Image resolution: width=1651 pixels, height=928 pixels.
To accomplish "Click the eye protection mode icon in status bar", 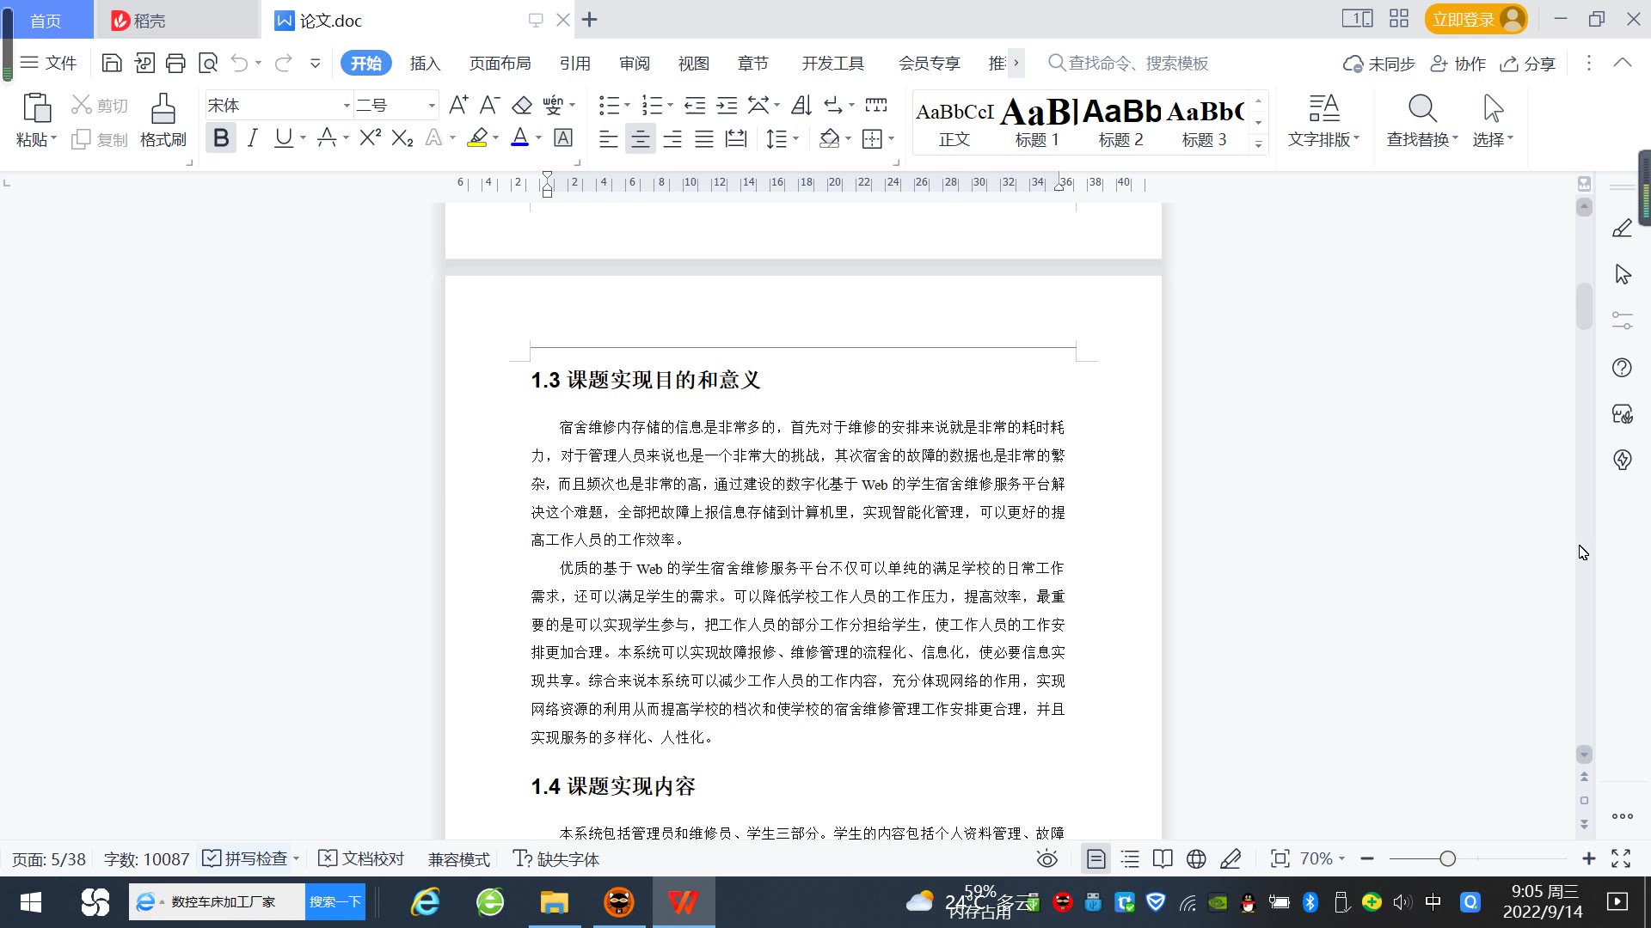I will [1046, 858].
